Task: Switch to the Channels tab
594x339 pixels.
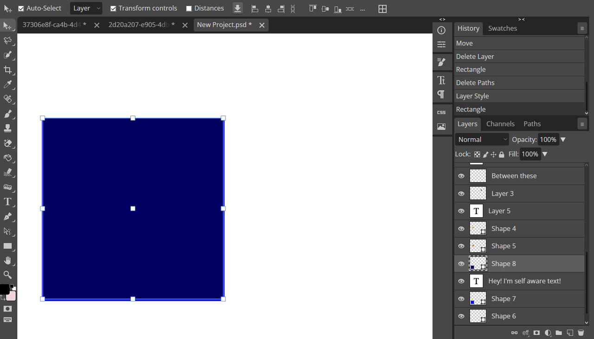Action: 500,124
